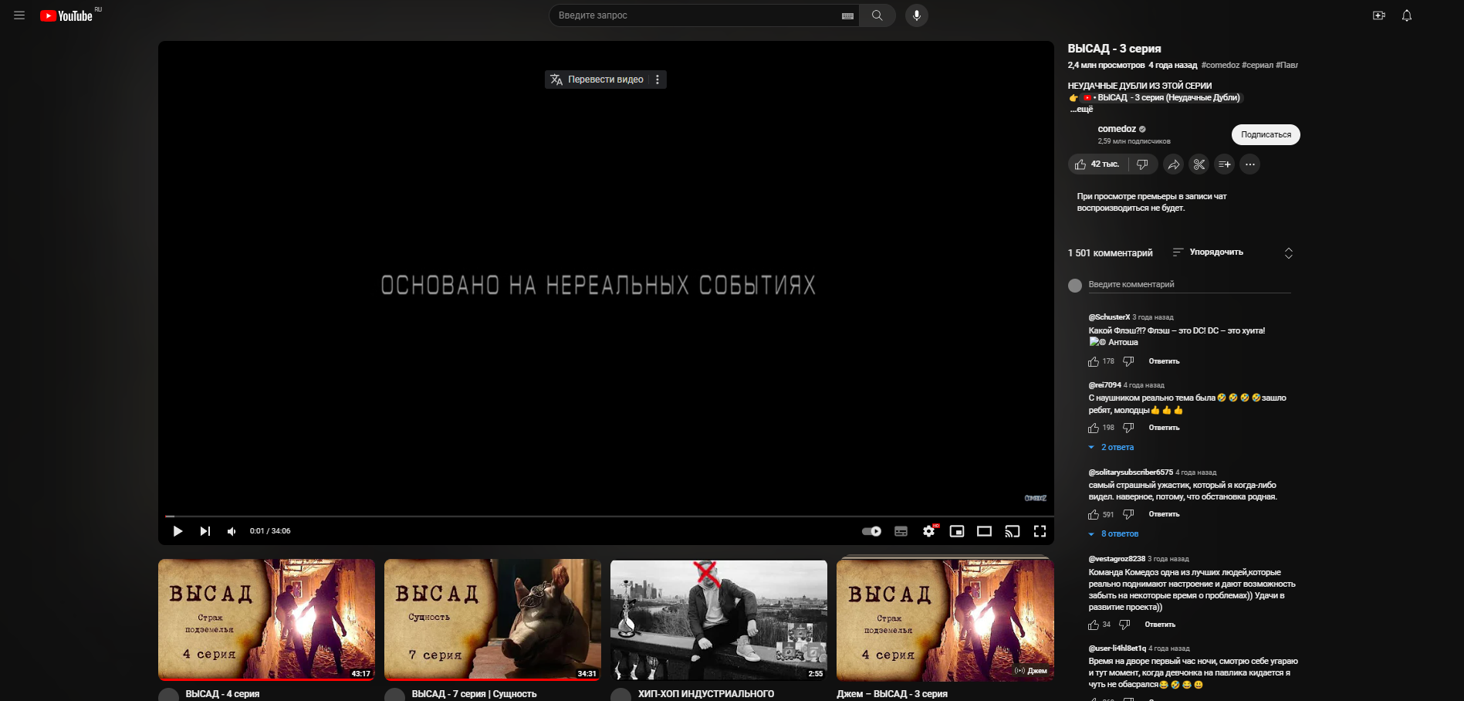
Task: Switch to theater mode
Action: click(984, 531)
